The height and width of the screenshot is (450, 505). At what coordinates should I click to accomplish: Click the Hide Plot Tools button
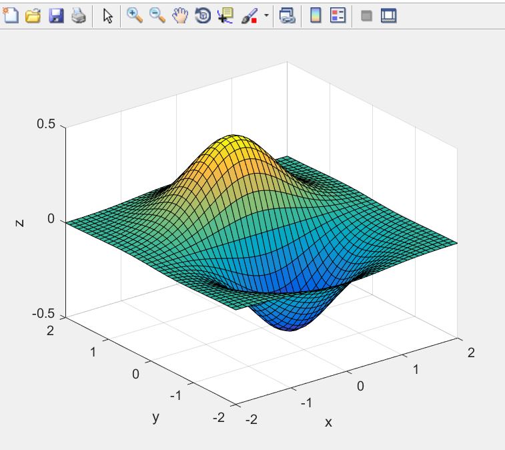[366, 15]
